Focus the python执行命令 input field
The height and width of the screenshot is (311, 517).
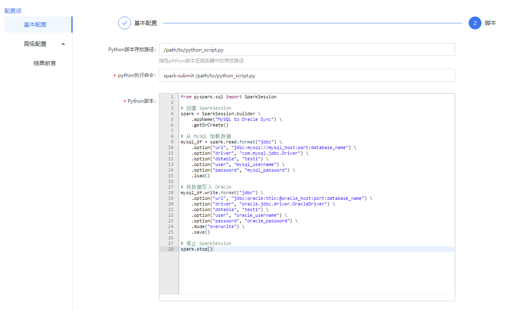click(x=306, y=75)
